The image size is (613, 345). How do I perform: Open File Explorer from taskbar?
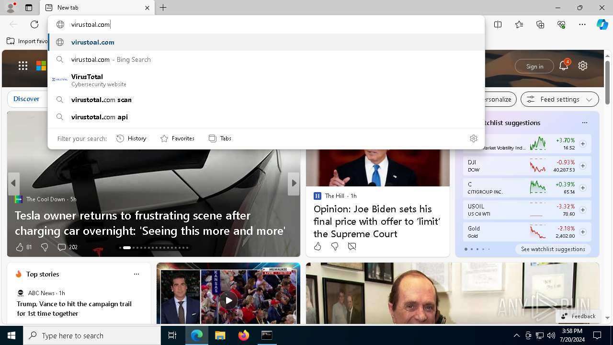(220, 336)
